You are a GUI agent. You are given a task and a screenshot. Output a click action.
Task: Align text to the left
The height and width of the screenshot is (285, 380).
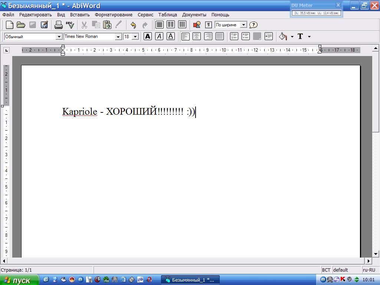pos(186,36)
